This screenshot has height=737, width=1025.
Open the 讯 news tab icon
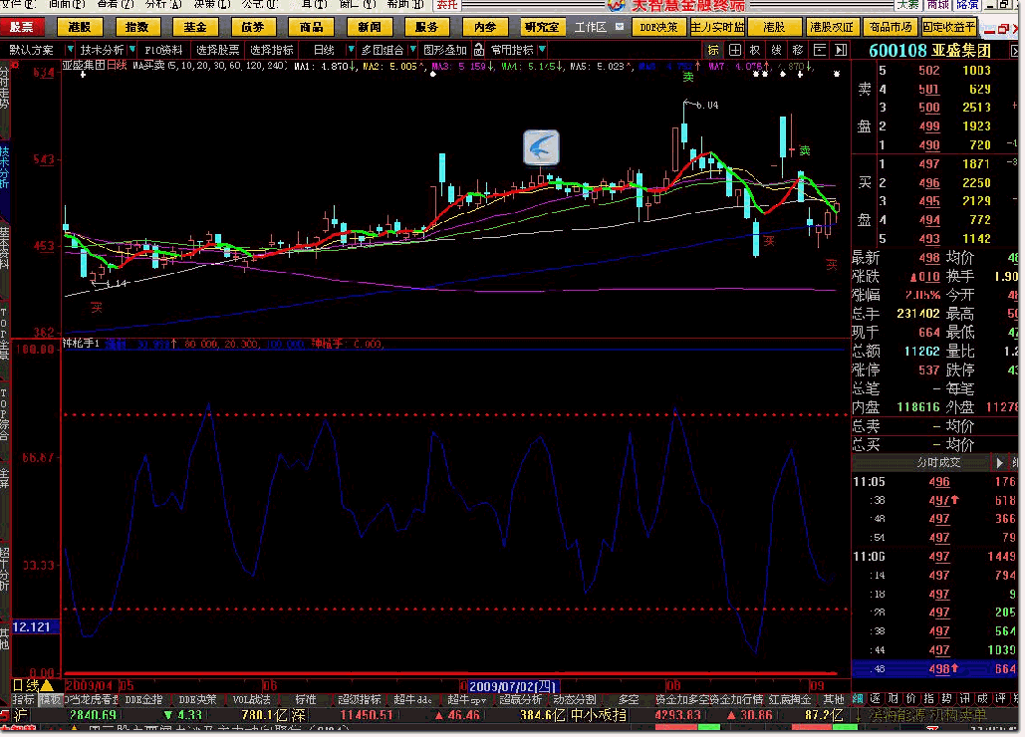964,699
